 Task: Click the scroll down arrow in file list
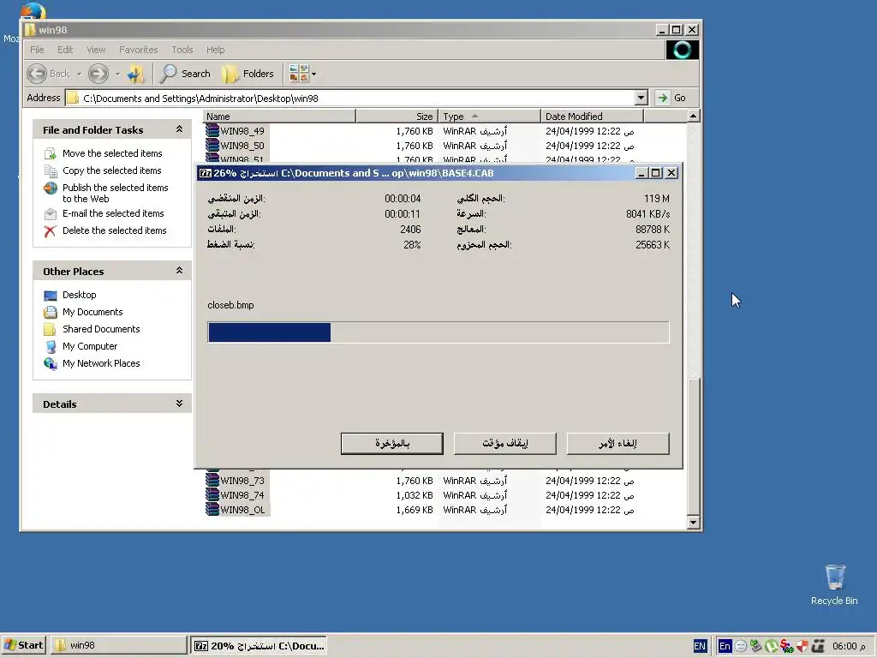click(693, 523)
